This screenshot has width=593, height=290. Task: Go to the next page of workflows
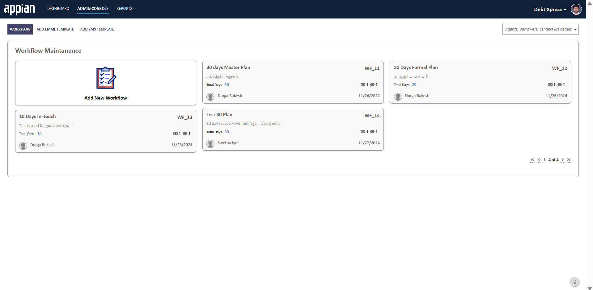point(563,160)
